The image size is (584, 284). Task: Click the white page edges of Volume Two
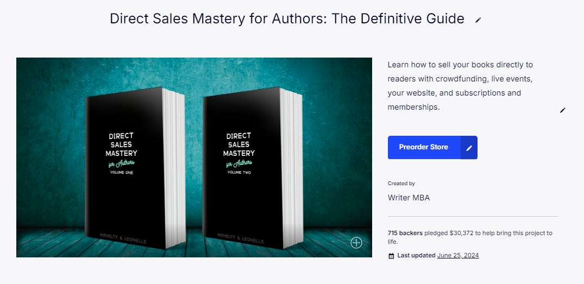(x=292, y=167)
